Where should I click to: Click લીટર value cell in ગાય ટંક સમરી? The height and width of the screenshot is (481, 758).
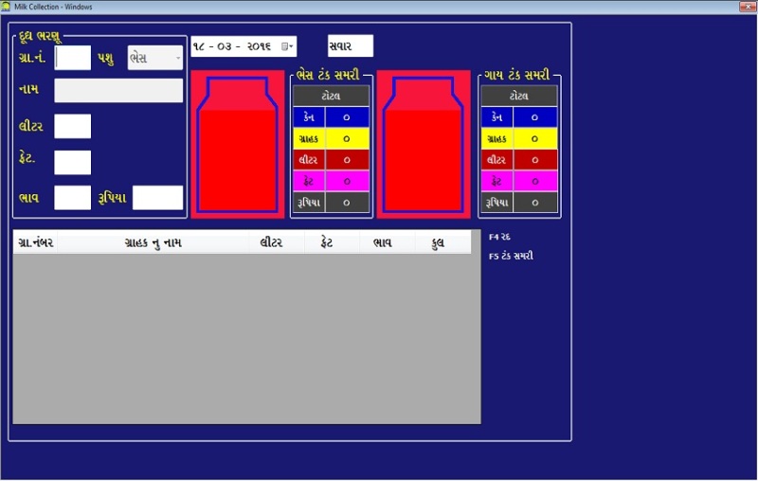535,160
